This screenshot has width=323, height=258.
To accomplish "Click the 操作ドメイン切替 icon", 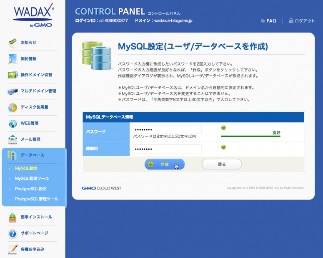I will click(13, 75).
